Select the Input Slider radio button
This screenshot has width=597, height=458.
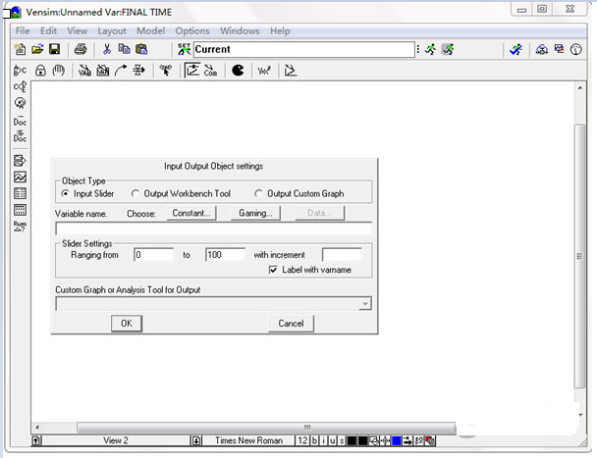[x=66, y=193]
